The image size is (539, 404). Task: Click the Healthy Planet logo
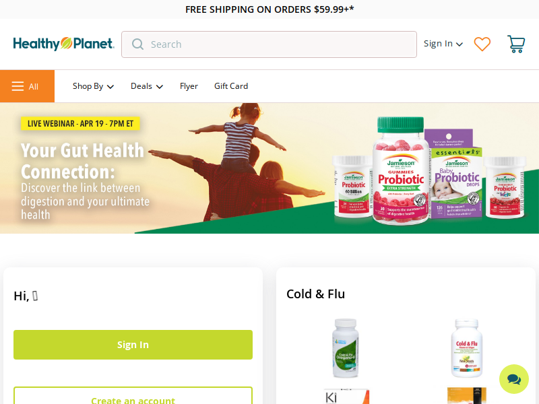click(63, 44)
